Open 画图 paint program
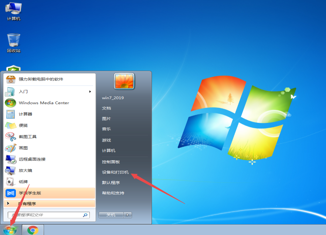The height and width of the screenshot is (235, 326). [x=23, y=148]
